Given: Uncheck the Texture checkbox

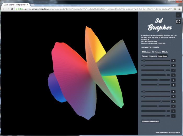Looking at the screenshot, I should pyautogui.click(x=153, y=52).
